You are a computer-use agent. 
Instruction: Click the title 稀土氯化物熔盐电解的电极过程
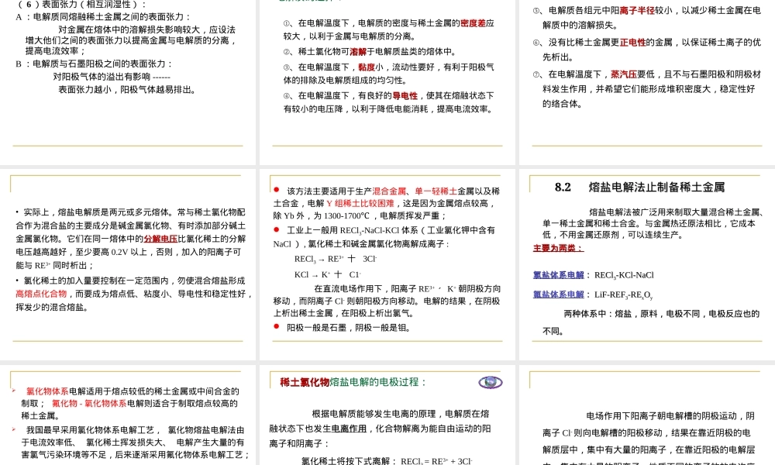click(353, 382)
